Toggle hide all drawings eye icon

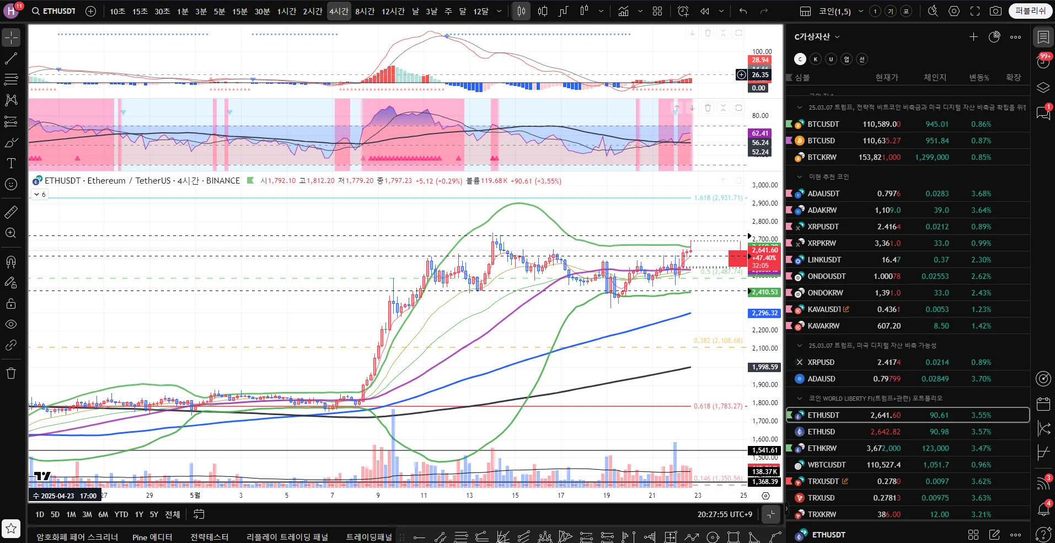pyautogui.click(x=11, y=324)
